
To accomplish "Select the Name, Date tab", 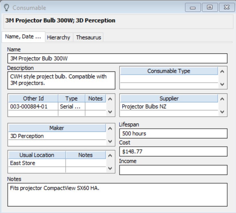I will point(23,37).
